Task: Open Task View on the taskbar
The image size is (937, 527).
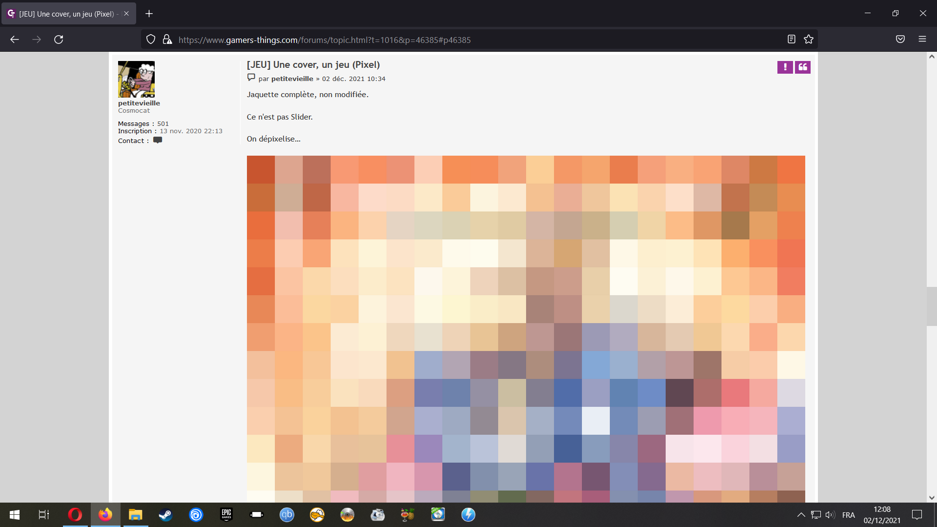Action: click(44, 515)
